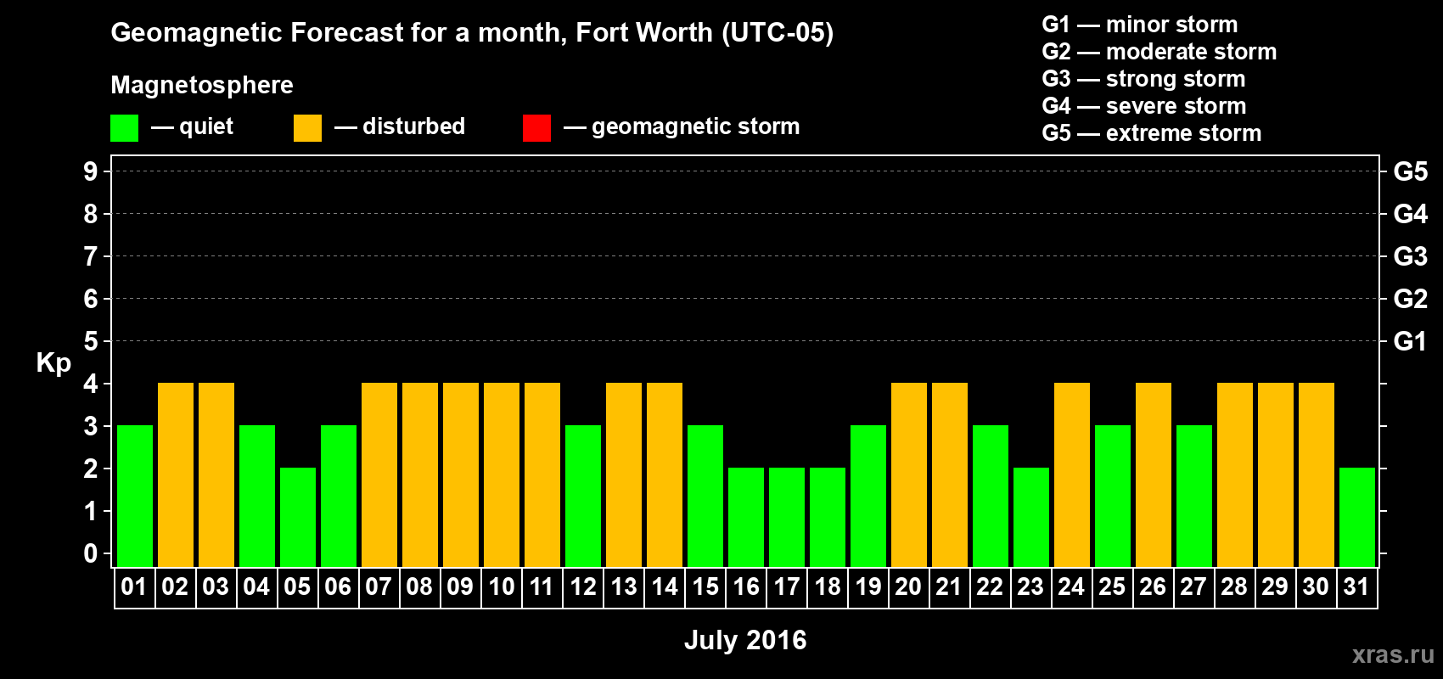
Task: Click the 'Kp' axis label
Action: click(53, 363)
